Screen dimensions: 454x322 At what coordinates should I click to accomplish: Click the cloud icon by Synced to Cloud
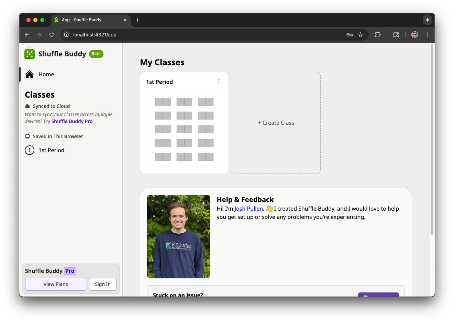click(x=27, y=106)
